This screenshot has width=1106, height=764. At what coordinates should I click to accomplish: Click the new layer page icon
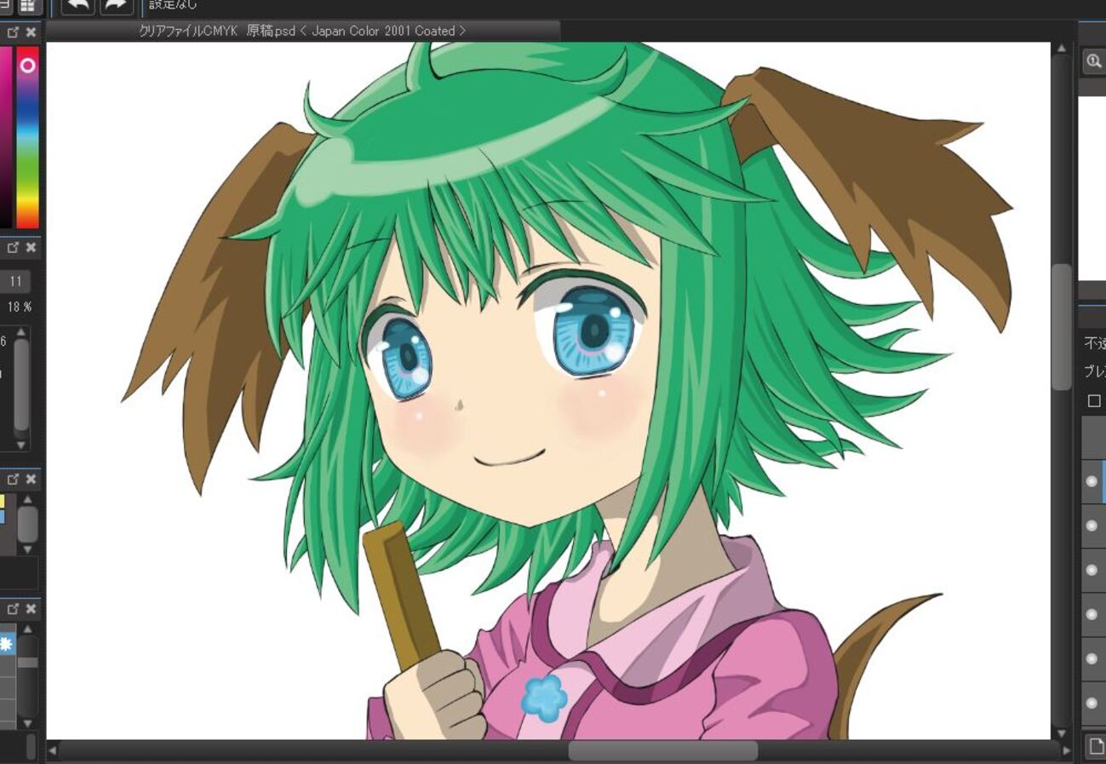click(x=1097, y=748)
